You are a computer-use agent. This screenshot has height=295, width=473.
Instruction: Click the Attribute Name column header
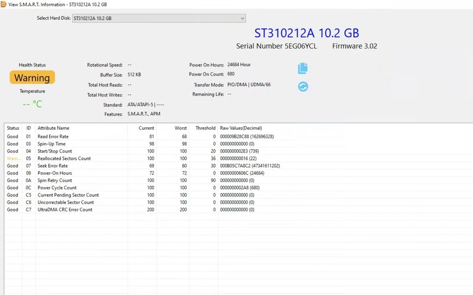coord(53,128)
